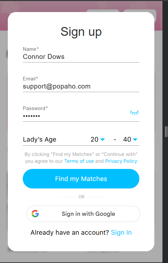Click the Password* field label

point(35,108)
